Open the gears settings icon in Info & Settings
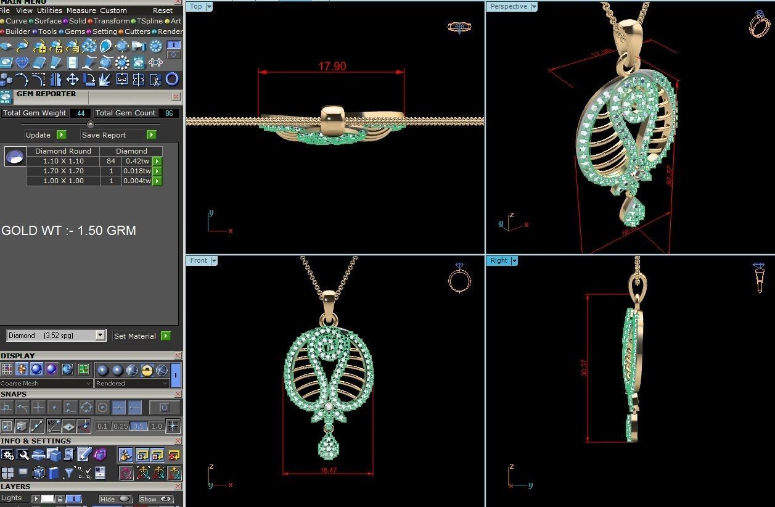775x507 pixels. point(7,455)
